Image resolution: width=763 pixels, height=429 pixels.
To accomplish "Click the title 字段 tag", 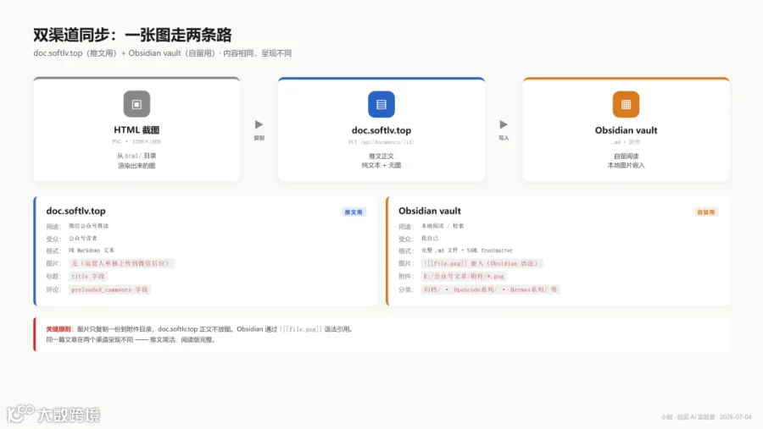I will (87, 277).
